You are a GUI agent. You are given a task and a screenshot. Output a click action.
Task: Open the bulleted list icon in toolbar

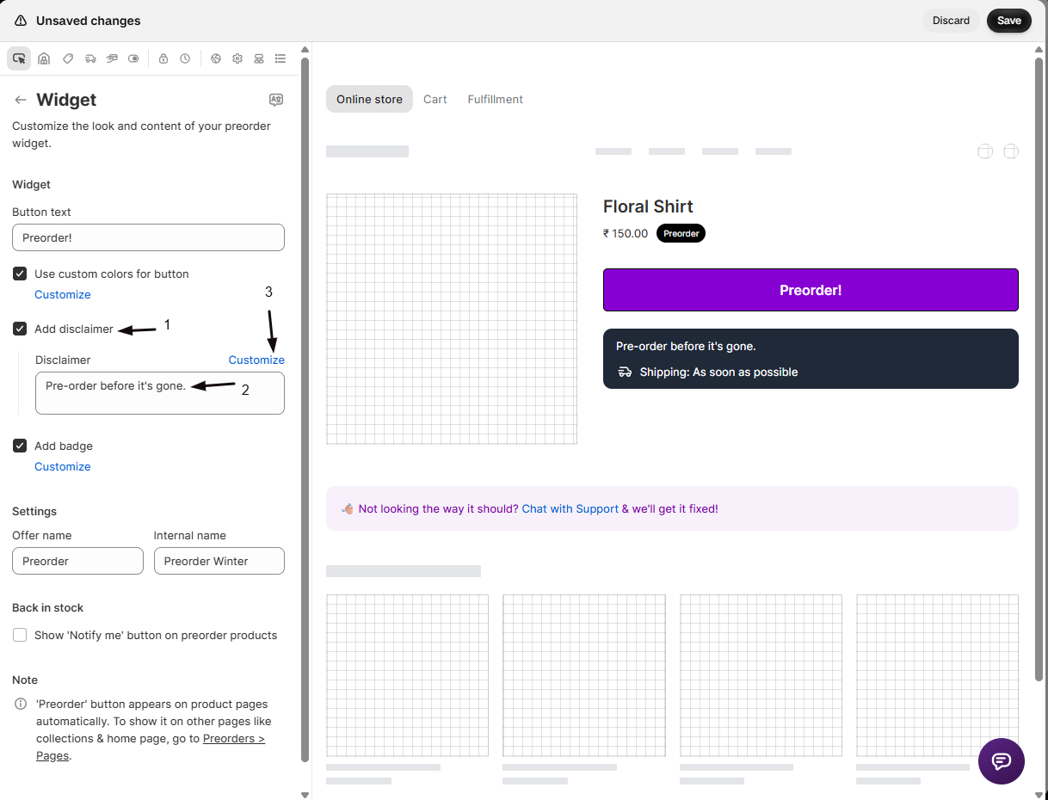pyautogui.click(x=280, y=58)
